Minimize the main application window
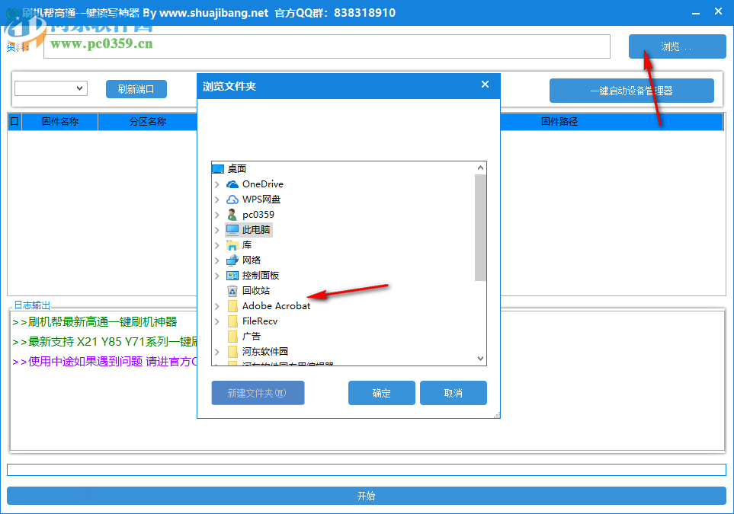 (696, 13)
